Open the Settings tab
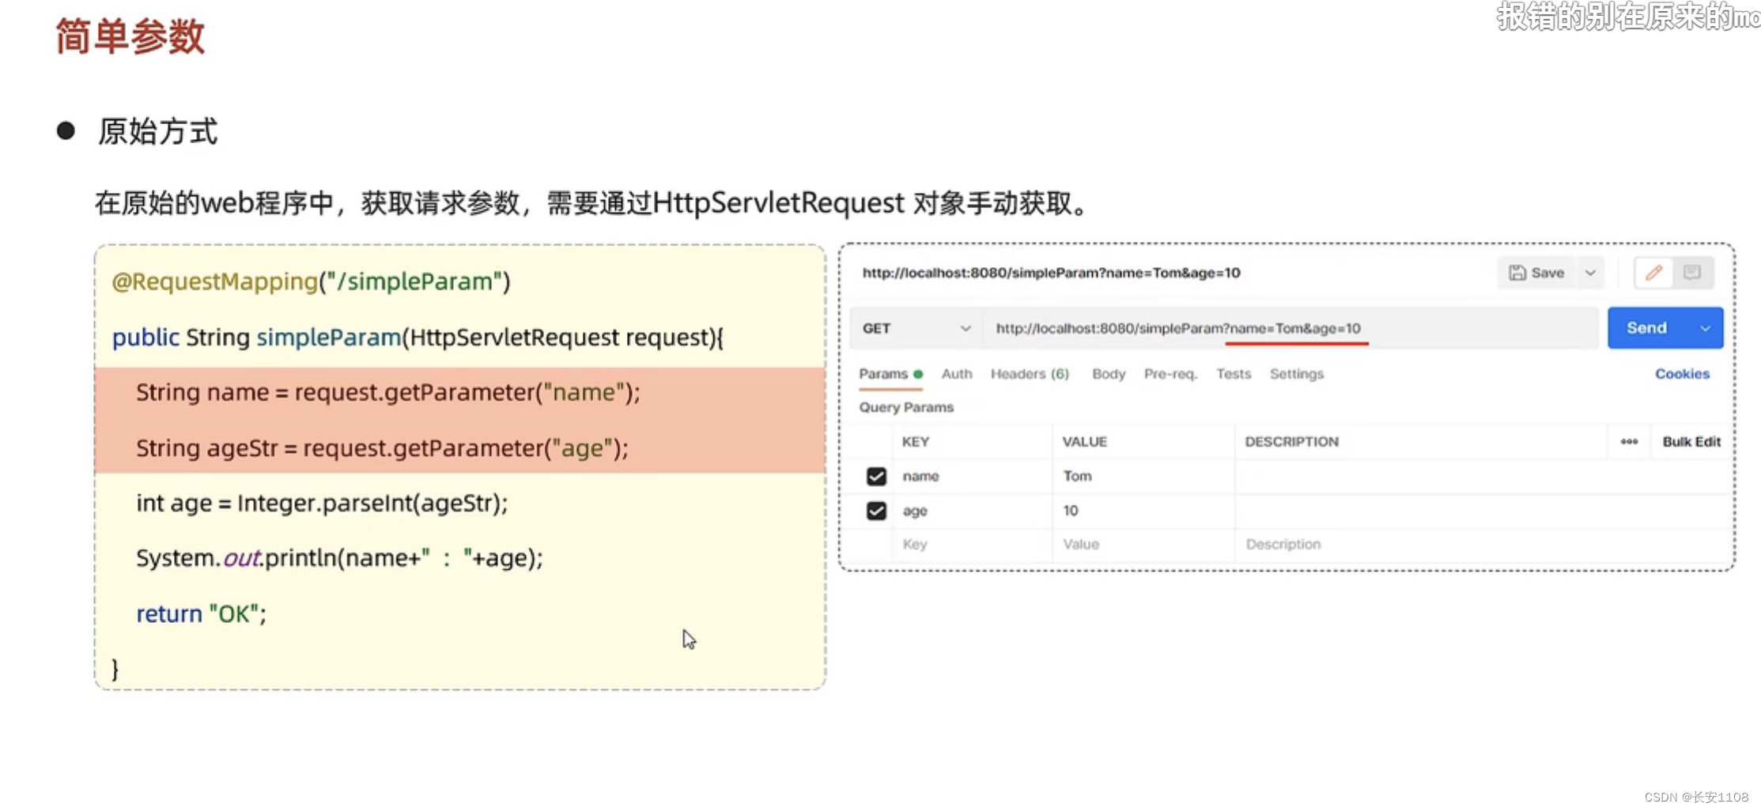 (x=1297, y=374)
